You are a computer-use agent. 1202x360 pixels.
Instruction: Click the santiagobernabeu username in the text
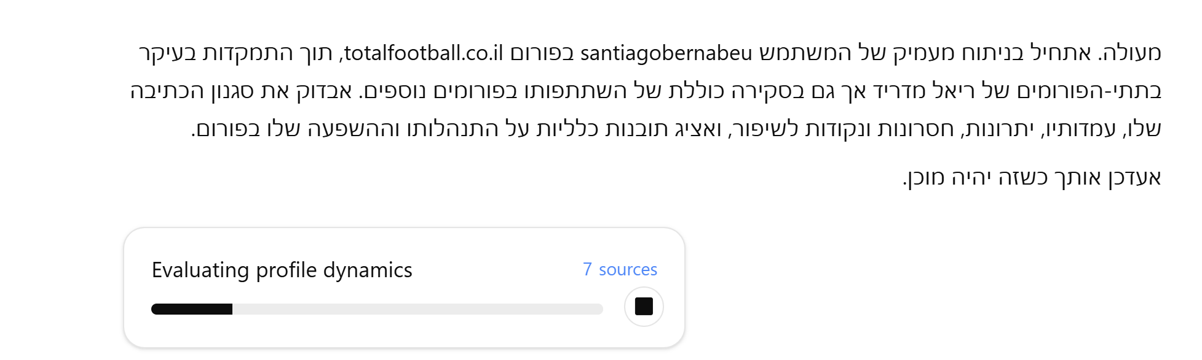(666, 53)
